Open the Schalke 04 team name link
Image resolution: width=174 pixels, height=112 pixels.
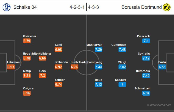tap(25, 7)
